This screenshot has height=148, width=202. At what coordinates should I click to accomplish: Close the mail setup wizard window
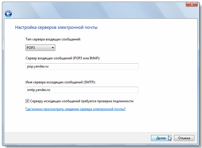[x=192, y=4]
